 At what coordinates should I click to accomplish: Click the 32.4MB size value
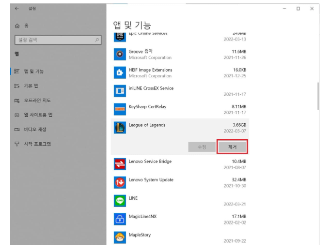coord(239,180)
